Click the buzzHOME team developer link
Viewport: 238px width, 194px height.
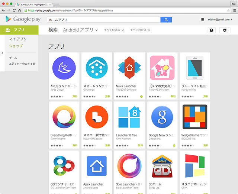(93, 139)
